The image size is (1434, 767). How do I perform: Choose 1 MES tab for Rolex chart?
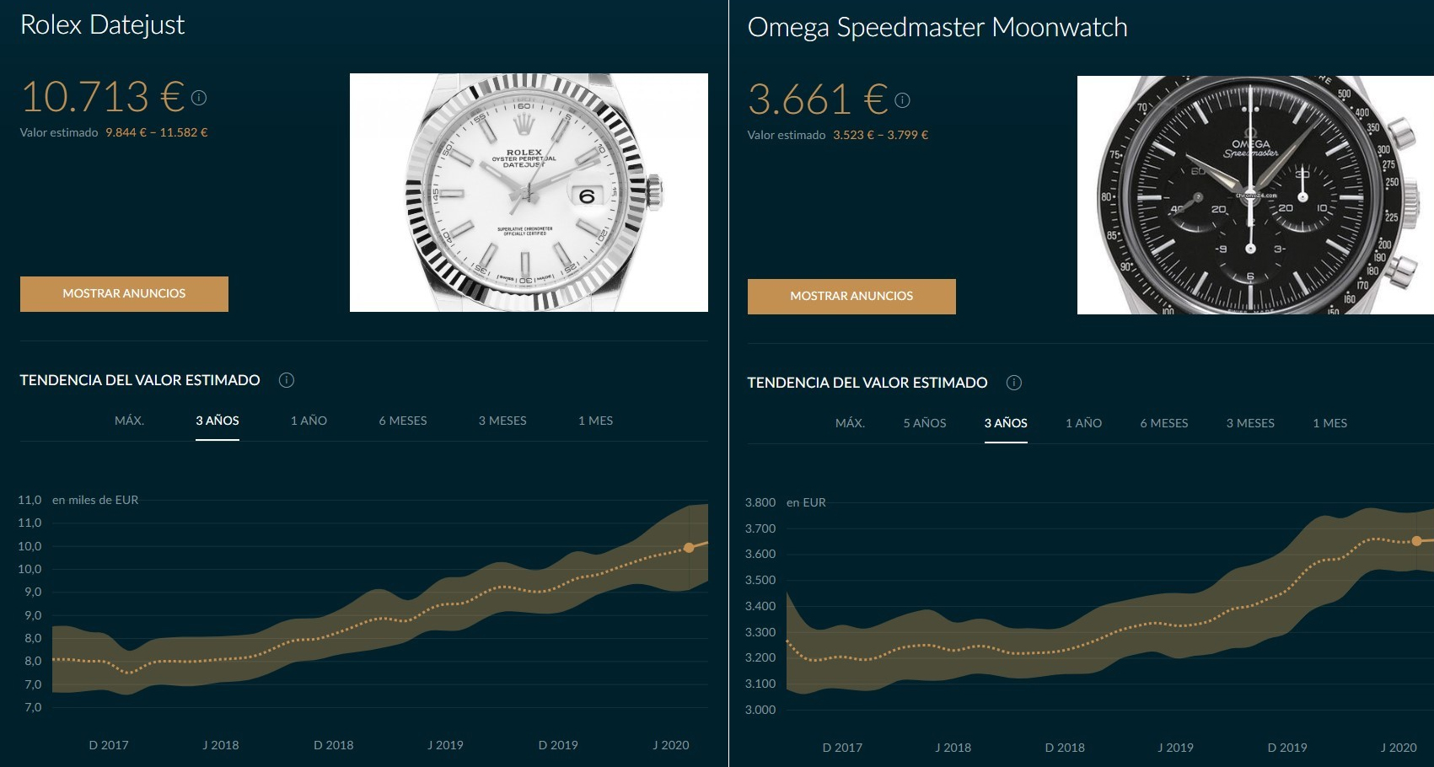(595, 421)
